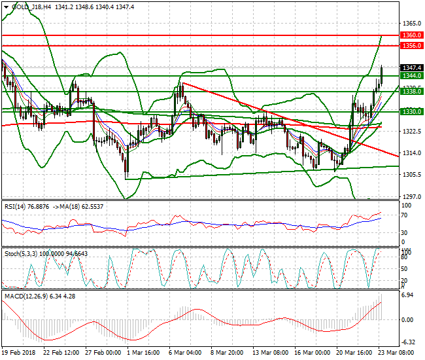Click the 22 Feb 12:00 time label

click(61, 353)
